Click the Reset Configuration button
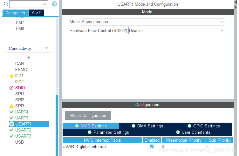This screenshot has width=239, height=156. click(x=88, y=115)
